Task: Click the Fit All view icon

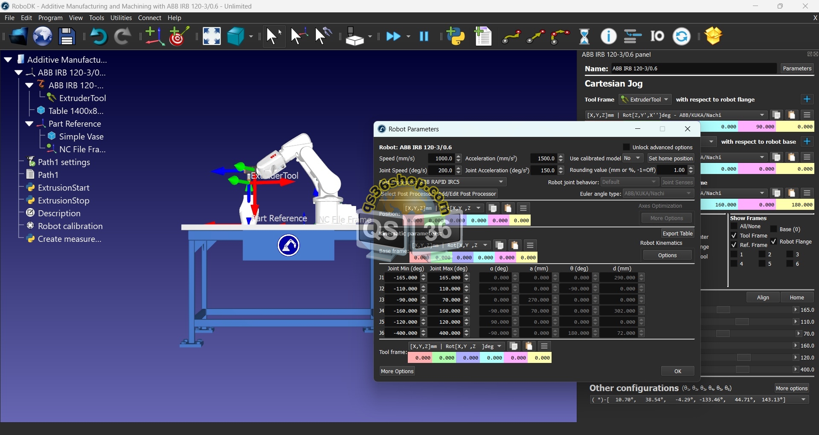Action: pos(212,37)
